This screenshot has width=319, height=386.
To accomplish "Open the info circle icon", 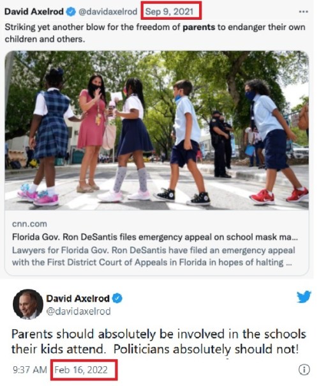I will pyautogui.click(x=304, y=369).
